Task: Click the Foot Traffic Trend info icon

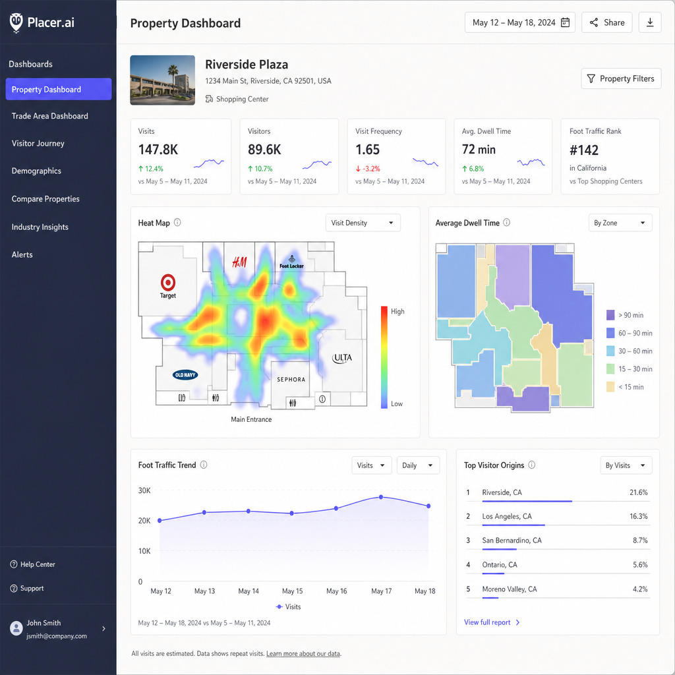Action: [204, 465]
